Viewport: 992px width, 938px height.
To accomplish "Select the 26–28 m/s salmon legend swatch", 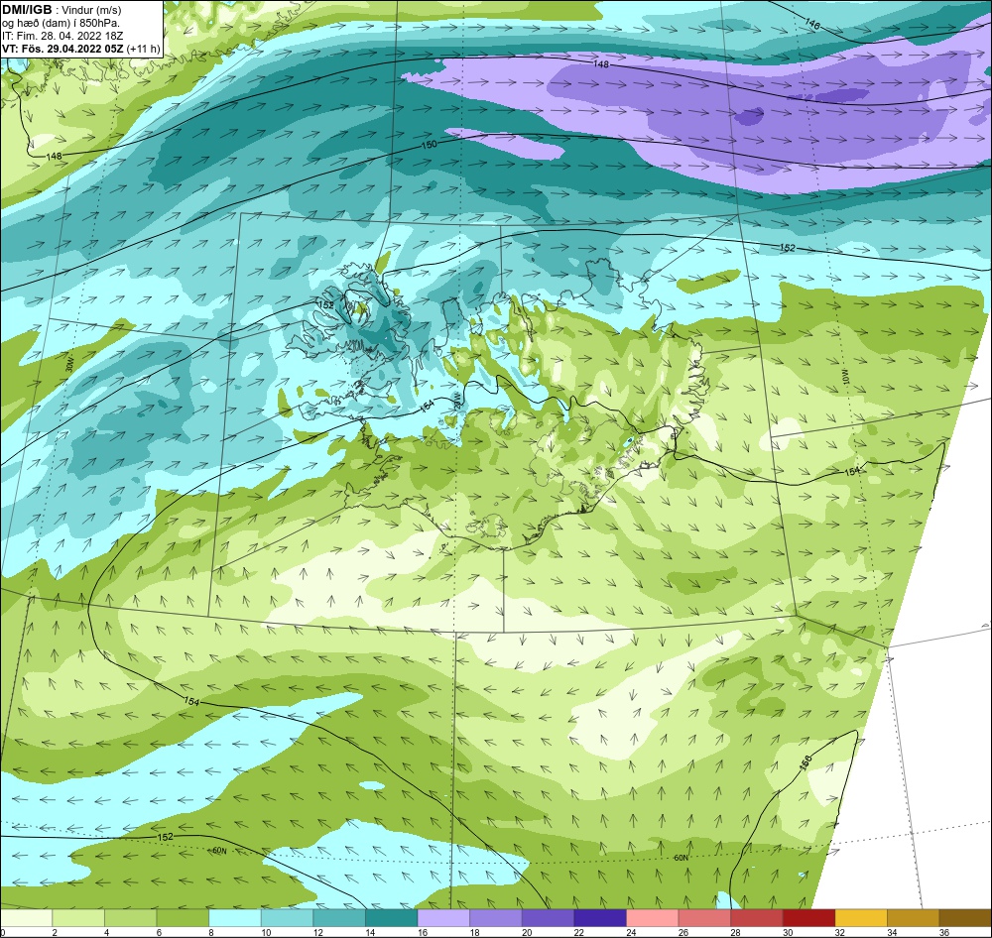I will tap(704, 918).
